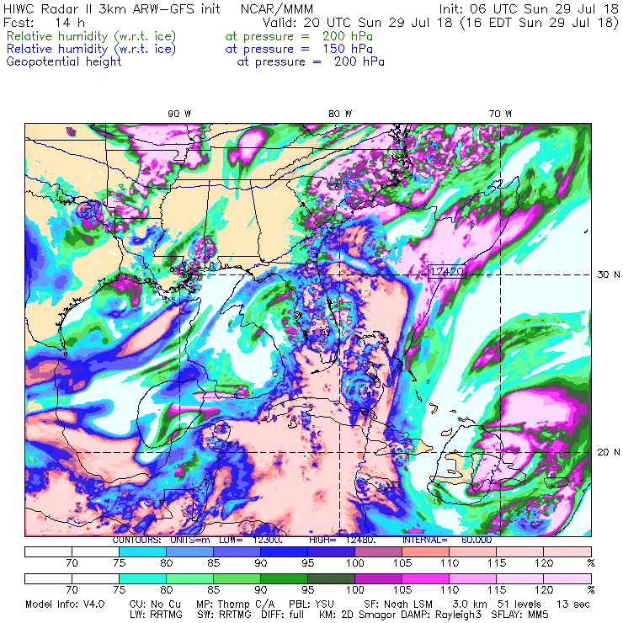Pick the dark blue 90–95 swatch in upper bar
This screenshot has height=623, width=623.
point(284,551)
